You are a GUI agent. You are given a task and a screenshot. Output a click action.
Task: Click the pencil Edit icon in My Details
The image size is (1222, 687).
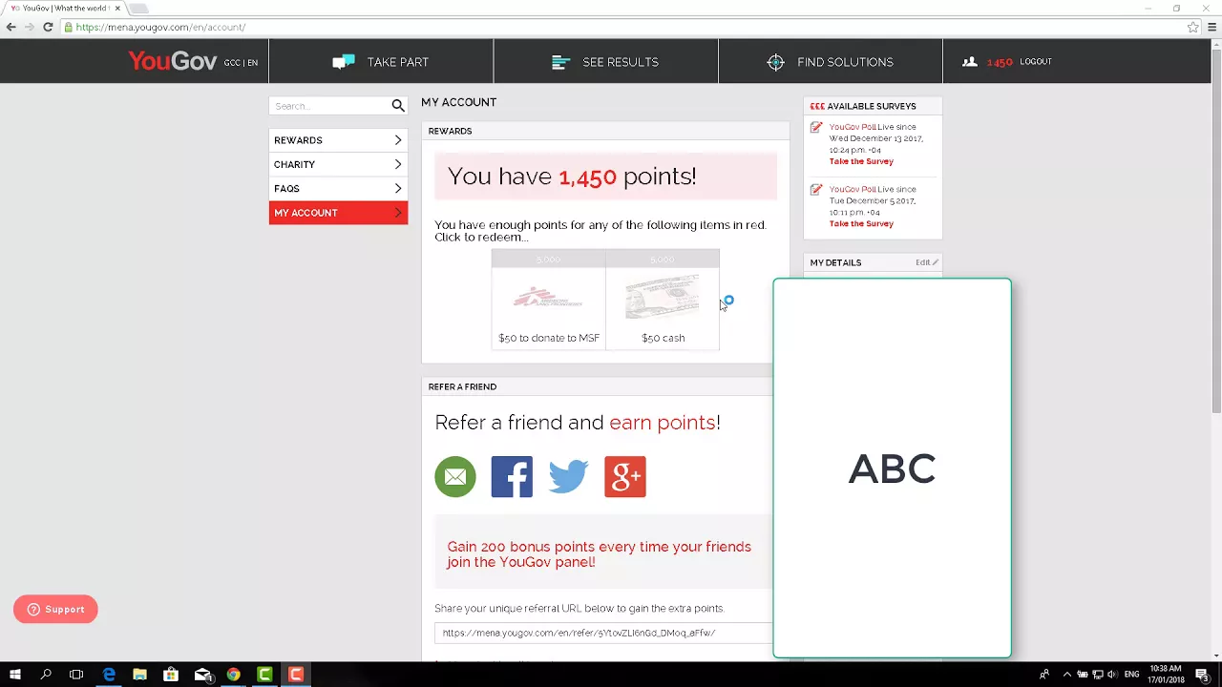point(936,262)
